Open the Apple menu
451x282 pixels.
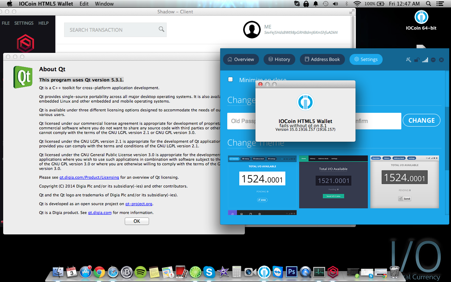pyautogui.click(x=10, y=4)
